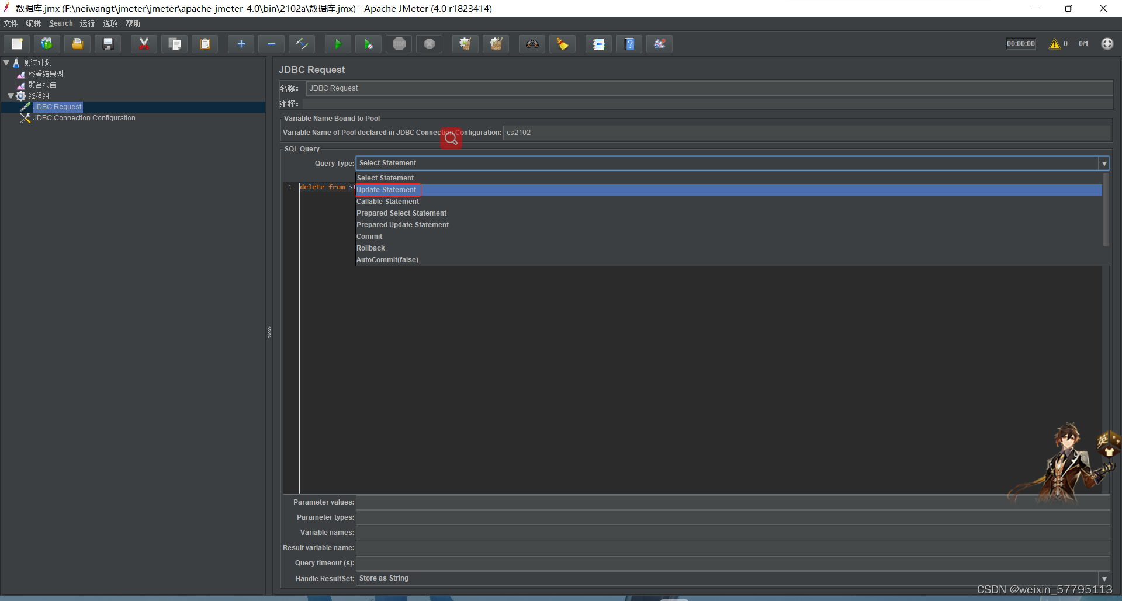Choose Prepared Select Statement option
1122x601 pixels.
[729, 213]
